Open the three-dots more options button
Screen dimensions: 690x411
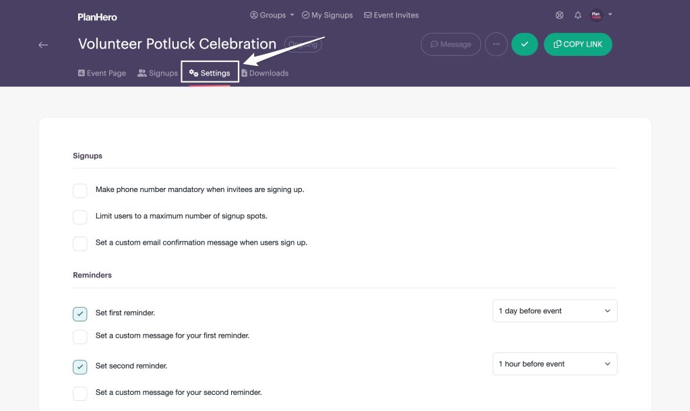pyautogui.click(x=496, y=44)
